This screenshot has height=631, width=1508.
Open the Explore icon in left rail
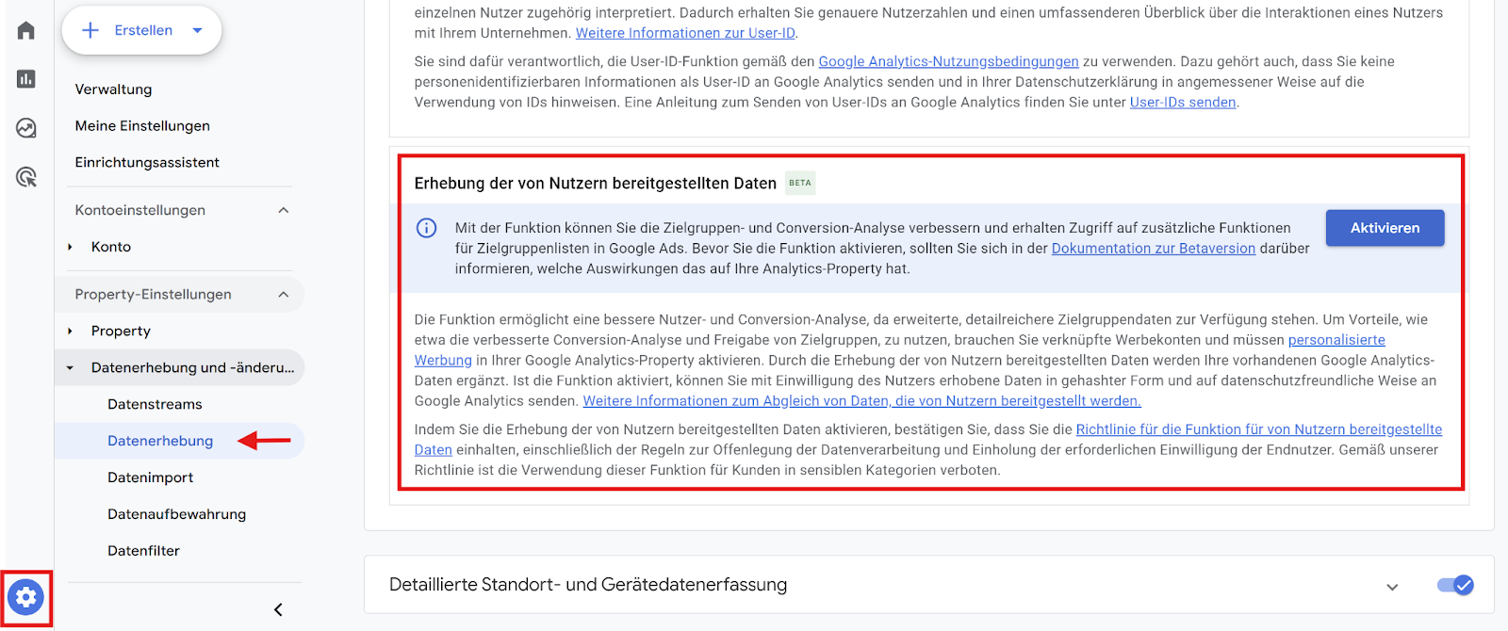pos(26,128)
